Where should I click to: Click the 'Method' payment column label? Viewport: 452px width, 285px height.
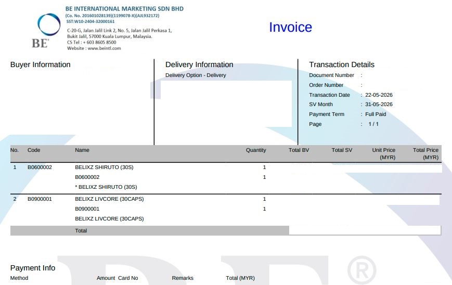point(19,278)
